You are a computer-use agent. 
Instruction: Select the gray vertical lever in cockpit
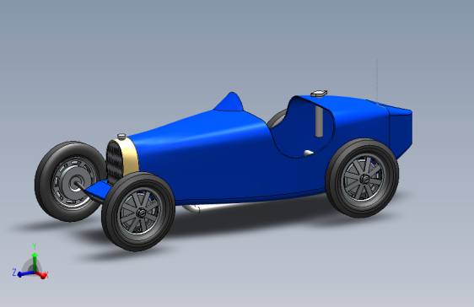pyautogui.click(x=319, y=121)
